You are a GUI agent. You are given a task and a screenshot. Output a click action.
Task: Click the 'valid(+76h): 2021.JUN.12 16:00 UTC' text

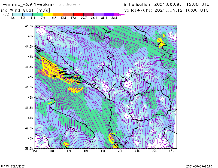click(x=166, y=10)
